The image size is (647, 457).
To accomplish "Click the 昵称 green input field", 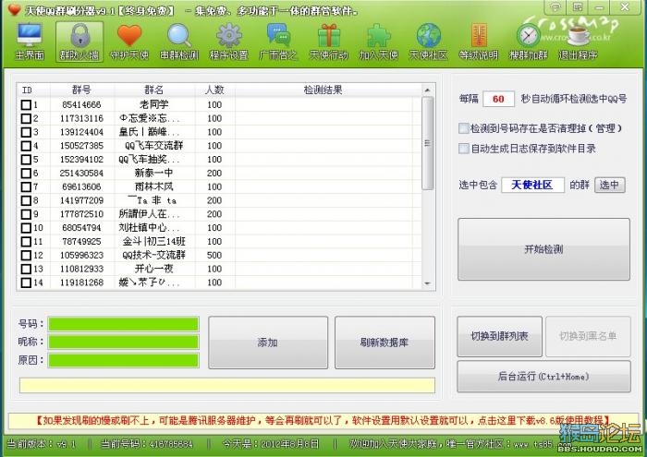I will point(123,342).
